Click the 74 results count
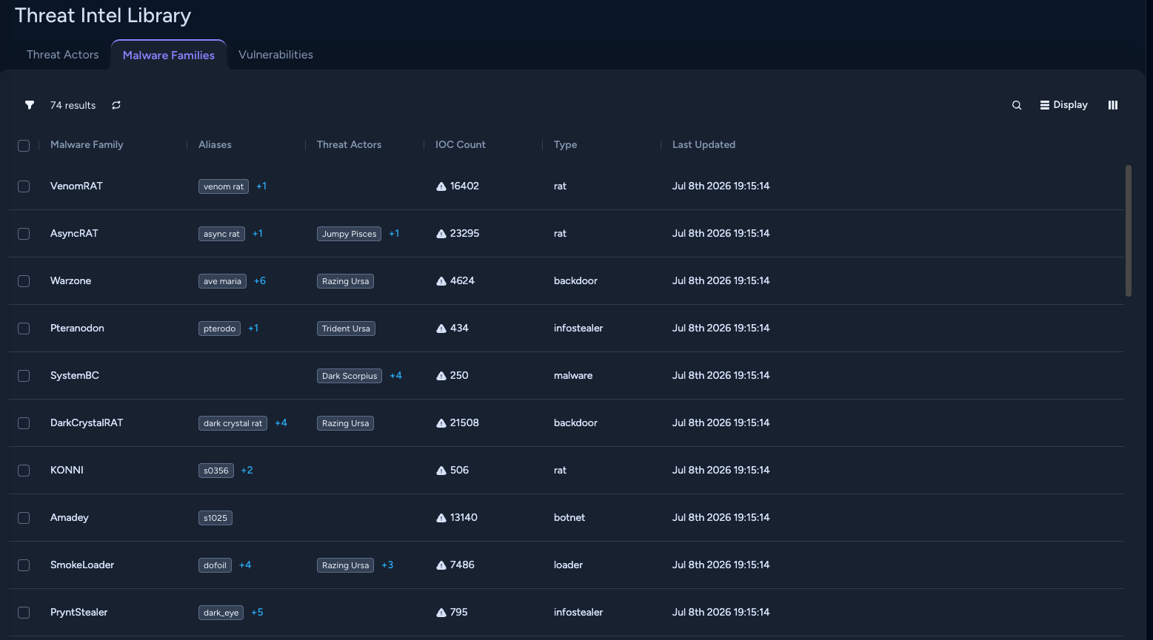The height and width of the screenshot is (640, 1153). pyautogui.click(x=73, y=105)
